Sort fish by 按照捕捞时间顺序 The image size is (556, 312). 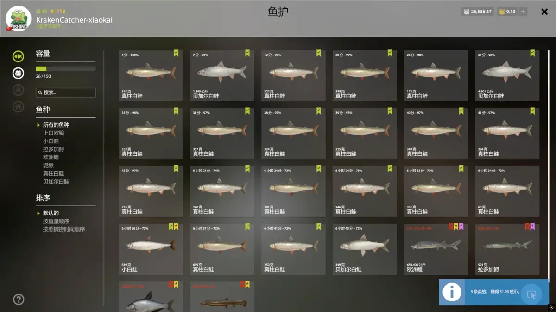[64, 229]
